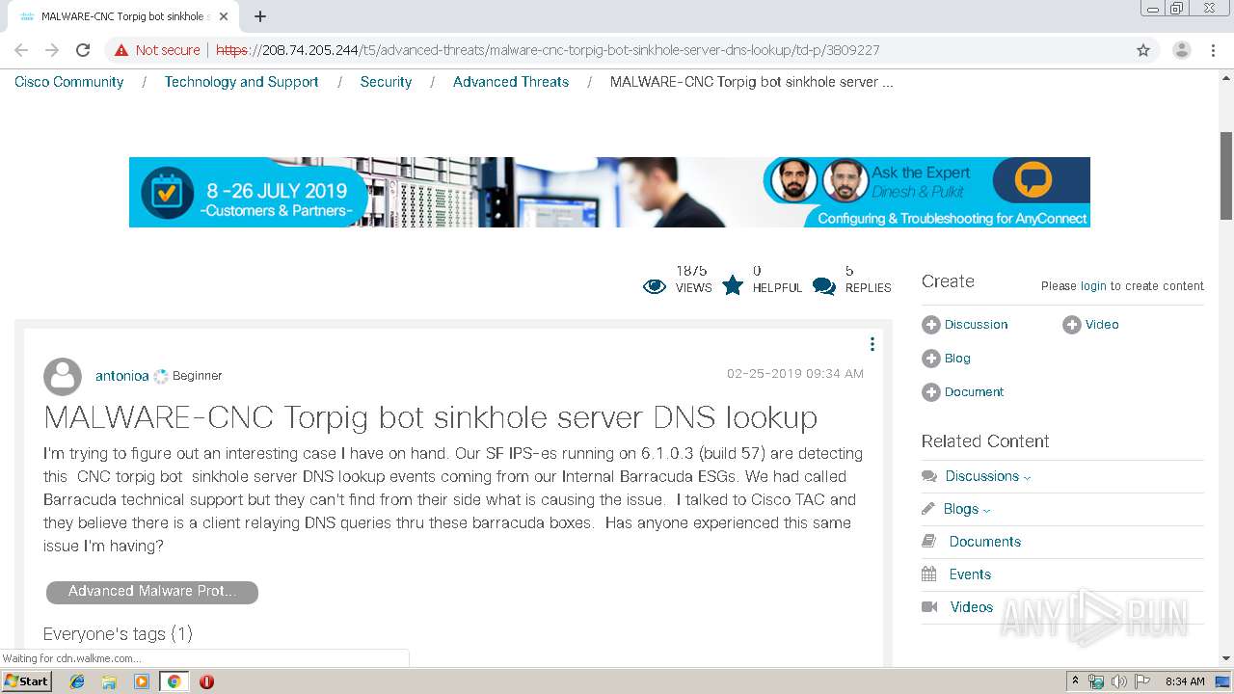Click Chrome taskbar icon

click(174, 681)
